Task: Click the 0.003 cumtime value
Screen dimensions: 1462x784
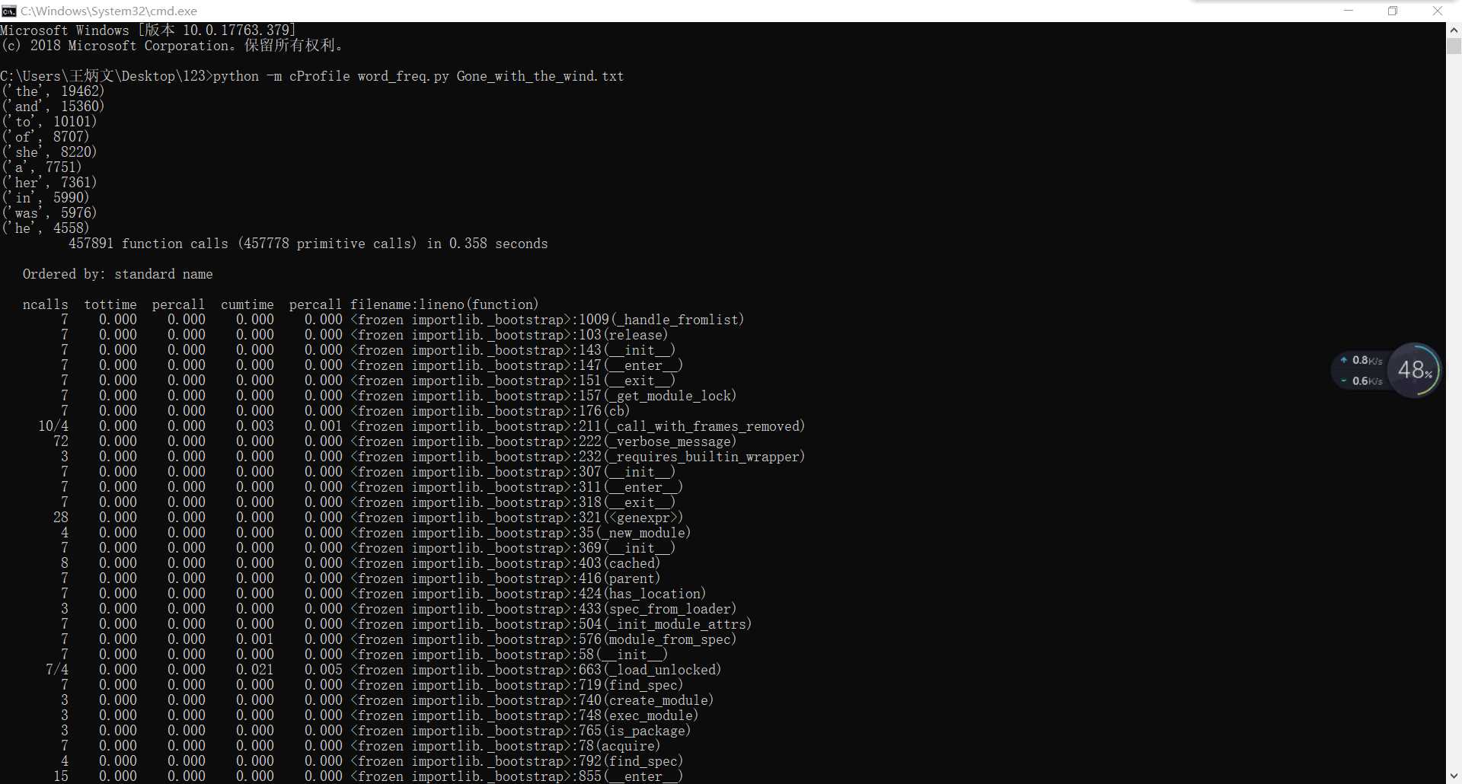Action: pos(255,426)
